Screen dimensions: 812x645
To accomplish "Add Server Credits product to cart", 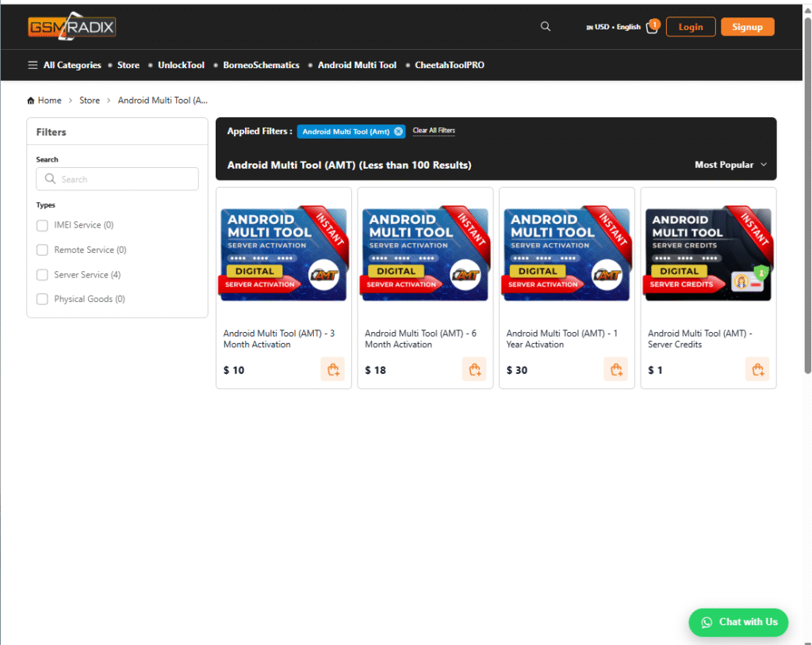I will [x=757, y=369].
